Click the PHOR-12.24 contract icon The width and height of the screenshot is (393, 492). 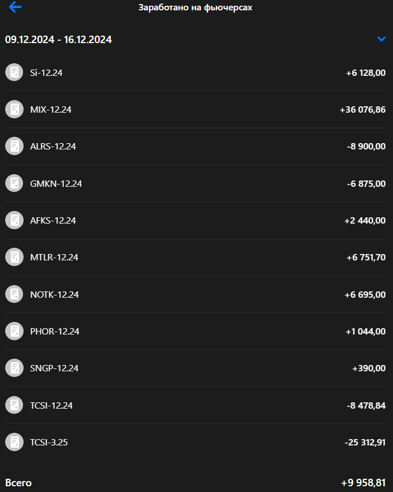(14, 331)
